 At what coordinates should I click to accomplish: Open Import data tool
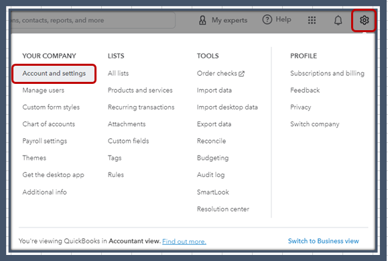click(x=214, y=90)
